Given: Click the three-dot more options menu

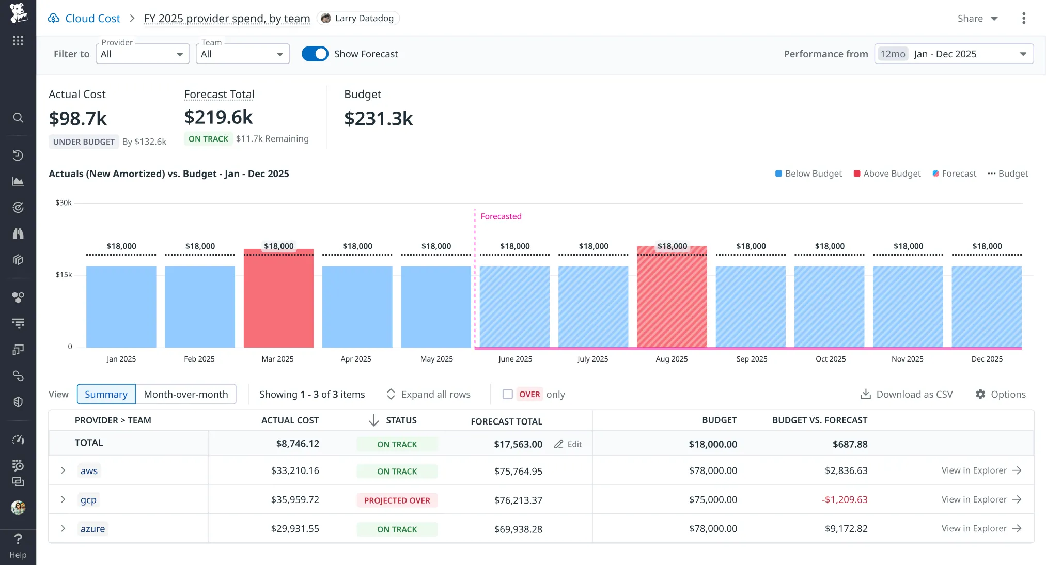Looking at the screenshot, I should pyautogui.click(x=1023, y=19).
